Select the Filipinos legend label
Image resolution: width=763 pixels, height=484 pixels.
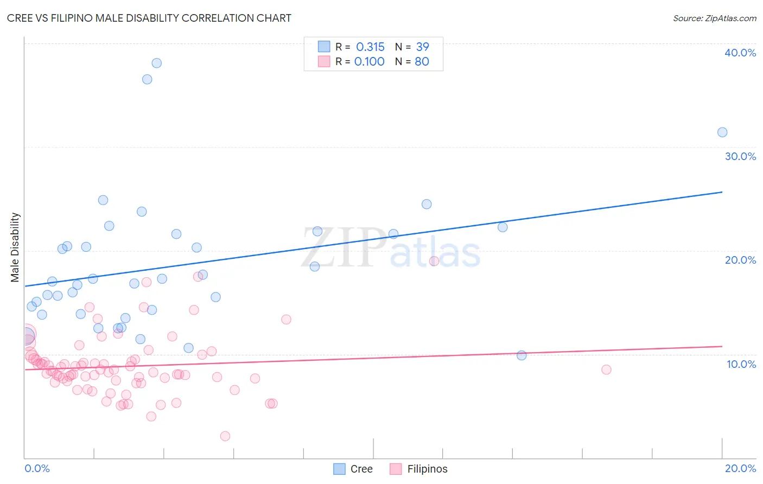428,469
